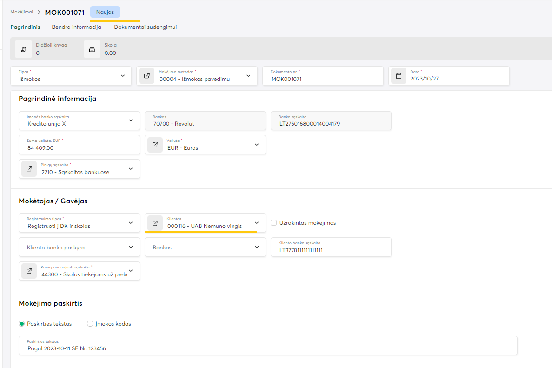Open linked Valiuta record icon

point(155,145)
